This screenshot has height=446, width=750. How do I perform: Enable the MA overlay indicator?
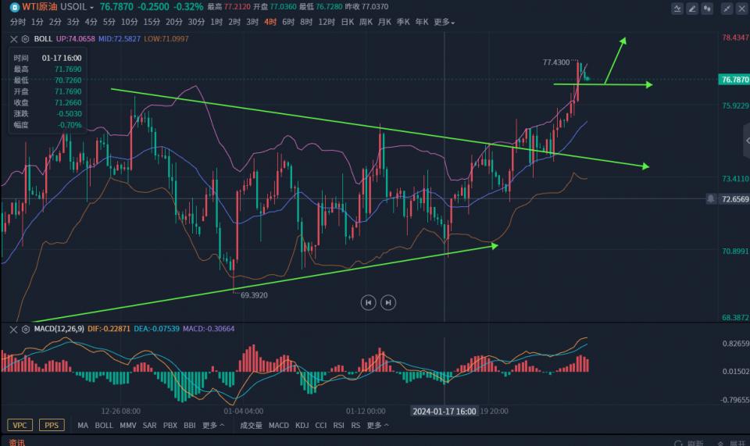(83, 425)
